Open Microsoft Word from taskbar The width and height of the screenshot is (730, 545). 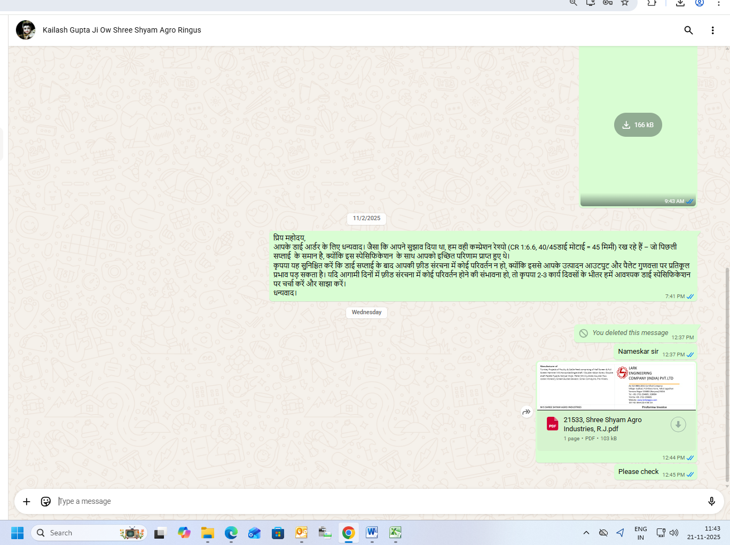372,533
